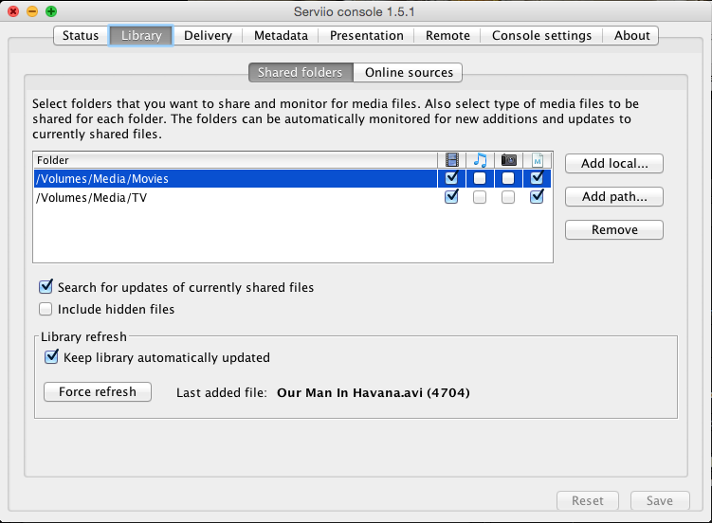Enable audio sharing for the Movies folder
The width and height of the screenshot is (712, 523).
point(481,178)
